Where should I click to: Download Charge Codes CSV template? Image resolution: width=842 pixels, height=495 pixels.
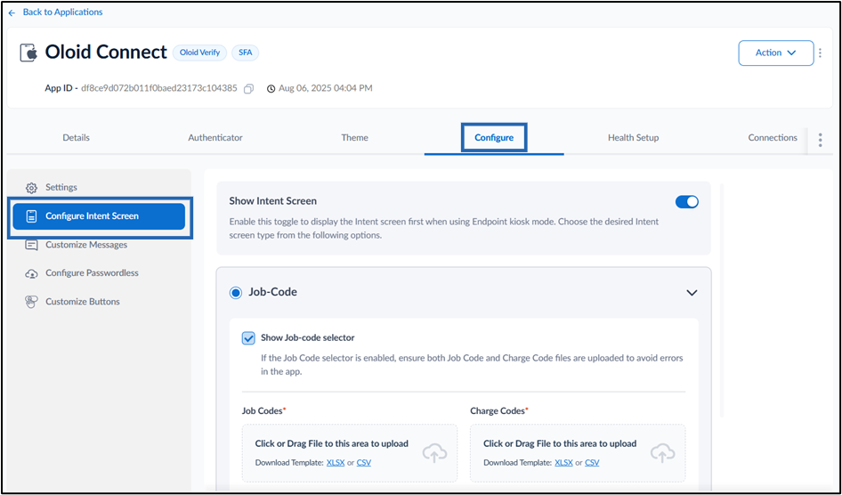click(x=592, y=462)
